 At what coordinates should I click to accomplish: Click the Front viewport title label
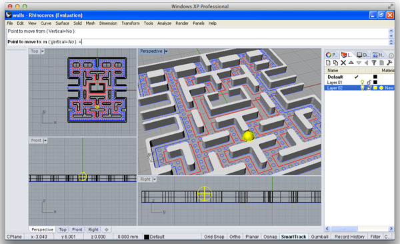click(36, 141)
